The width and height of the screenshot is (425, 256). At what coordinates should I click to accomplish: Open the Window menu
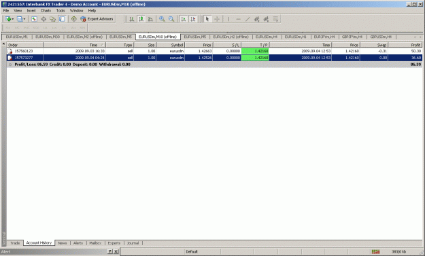[x=76, y=11]
